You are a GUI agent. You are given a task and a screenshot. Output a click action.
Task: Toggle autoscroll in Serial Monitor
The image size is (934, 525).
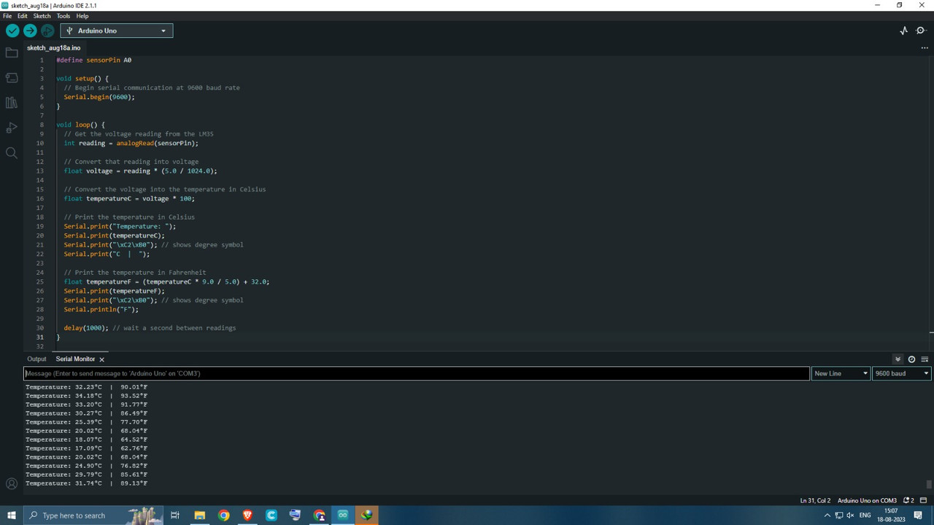[898, 359]
